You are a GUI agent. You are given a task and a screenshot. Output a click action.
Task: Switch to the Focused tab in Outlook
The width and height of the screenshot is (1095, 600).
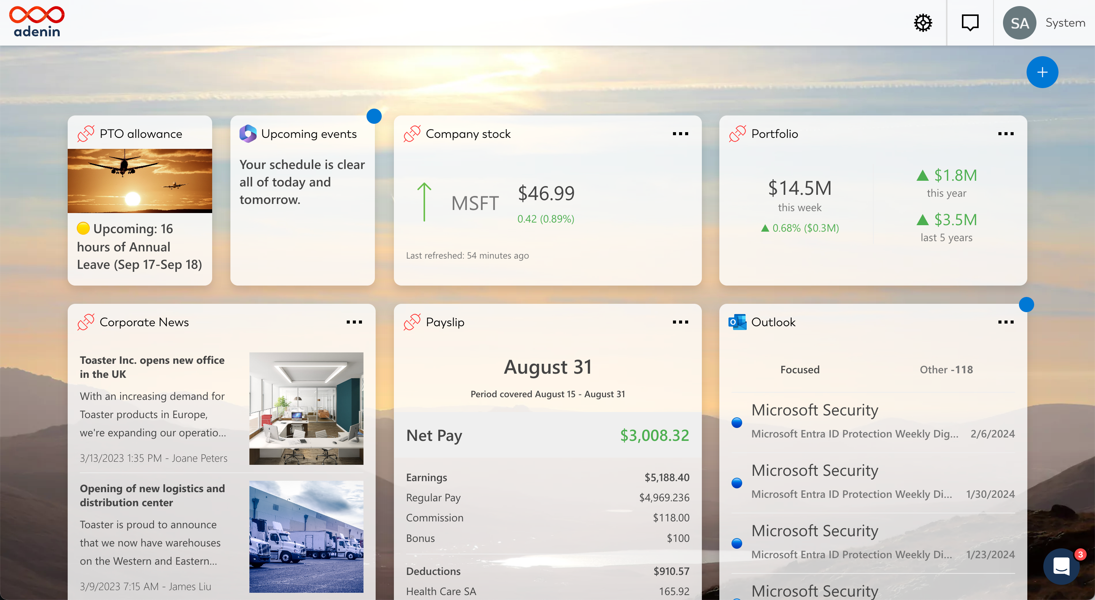tap(800, 370)
